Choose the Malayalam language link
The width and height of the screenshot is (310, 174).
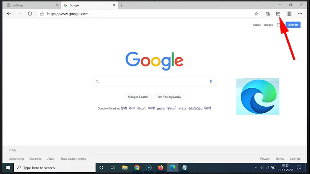click(195, 108)
